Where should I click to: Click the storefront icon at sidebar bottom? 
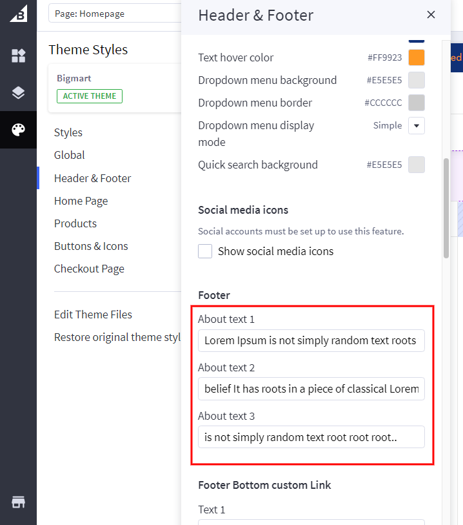pyautogui.click(x=18, y=502)
